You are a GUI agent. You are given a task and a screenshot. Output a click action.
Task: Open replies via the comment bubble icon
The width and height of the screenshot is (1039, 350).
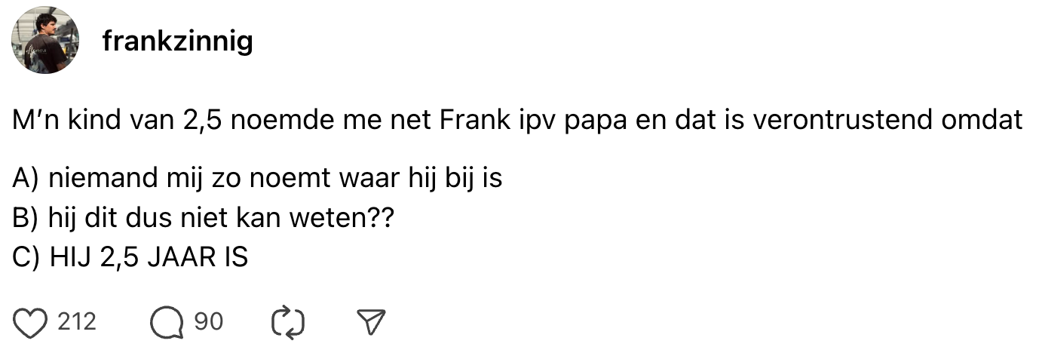point(166,323)
